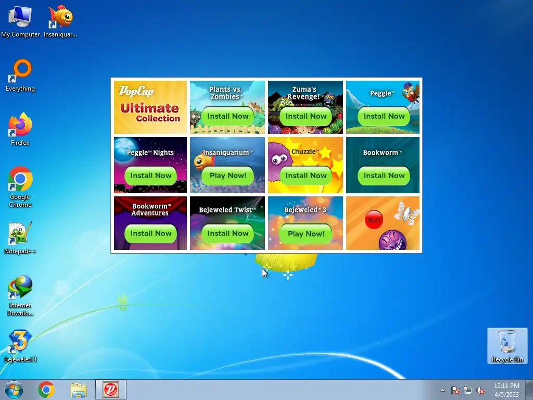Viewport: 533px width, 400px height.
Task: Open the clock showing 12:11 PM
Action: [506, 390]
